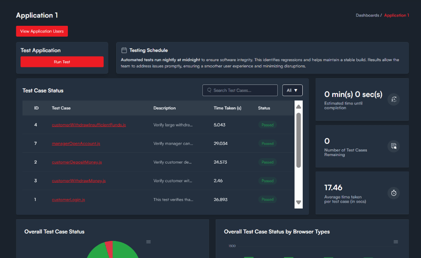Click into the Search Test Cases field
The height and width of the screenshot is (258, 421).
pos(240,90)
